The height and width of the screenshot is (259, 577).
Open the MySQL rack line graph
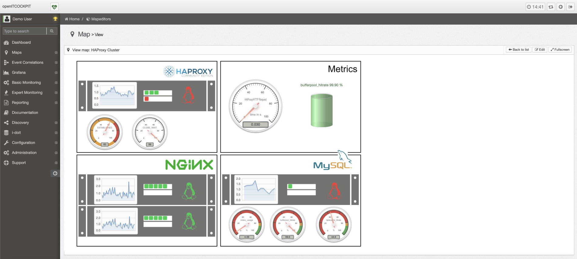click(256, 189)
